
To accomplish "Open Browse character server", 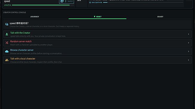I will click(97, 52).
